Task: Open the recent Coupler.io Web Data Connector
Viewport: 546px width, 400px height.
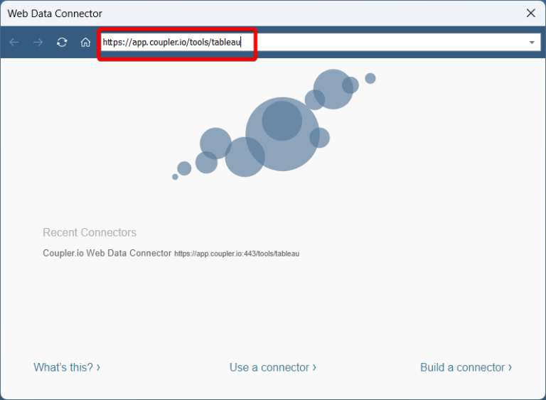Action: click(x=107, y=253)
